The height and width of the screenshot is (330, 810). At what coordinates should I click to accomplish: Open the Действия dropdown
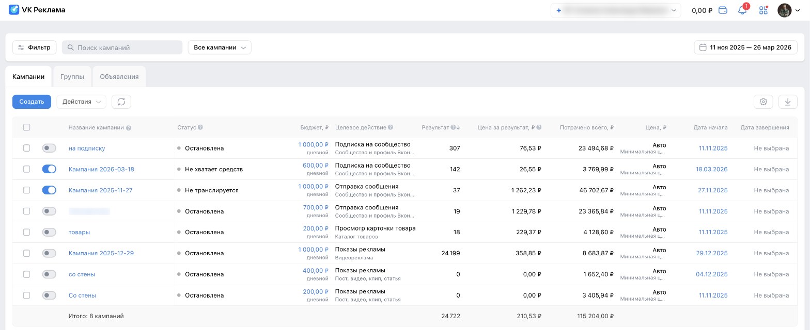82,102
